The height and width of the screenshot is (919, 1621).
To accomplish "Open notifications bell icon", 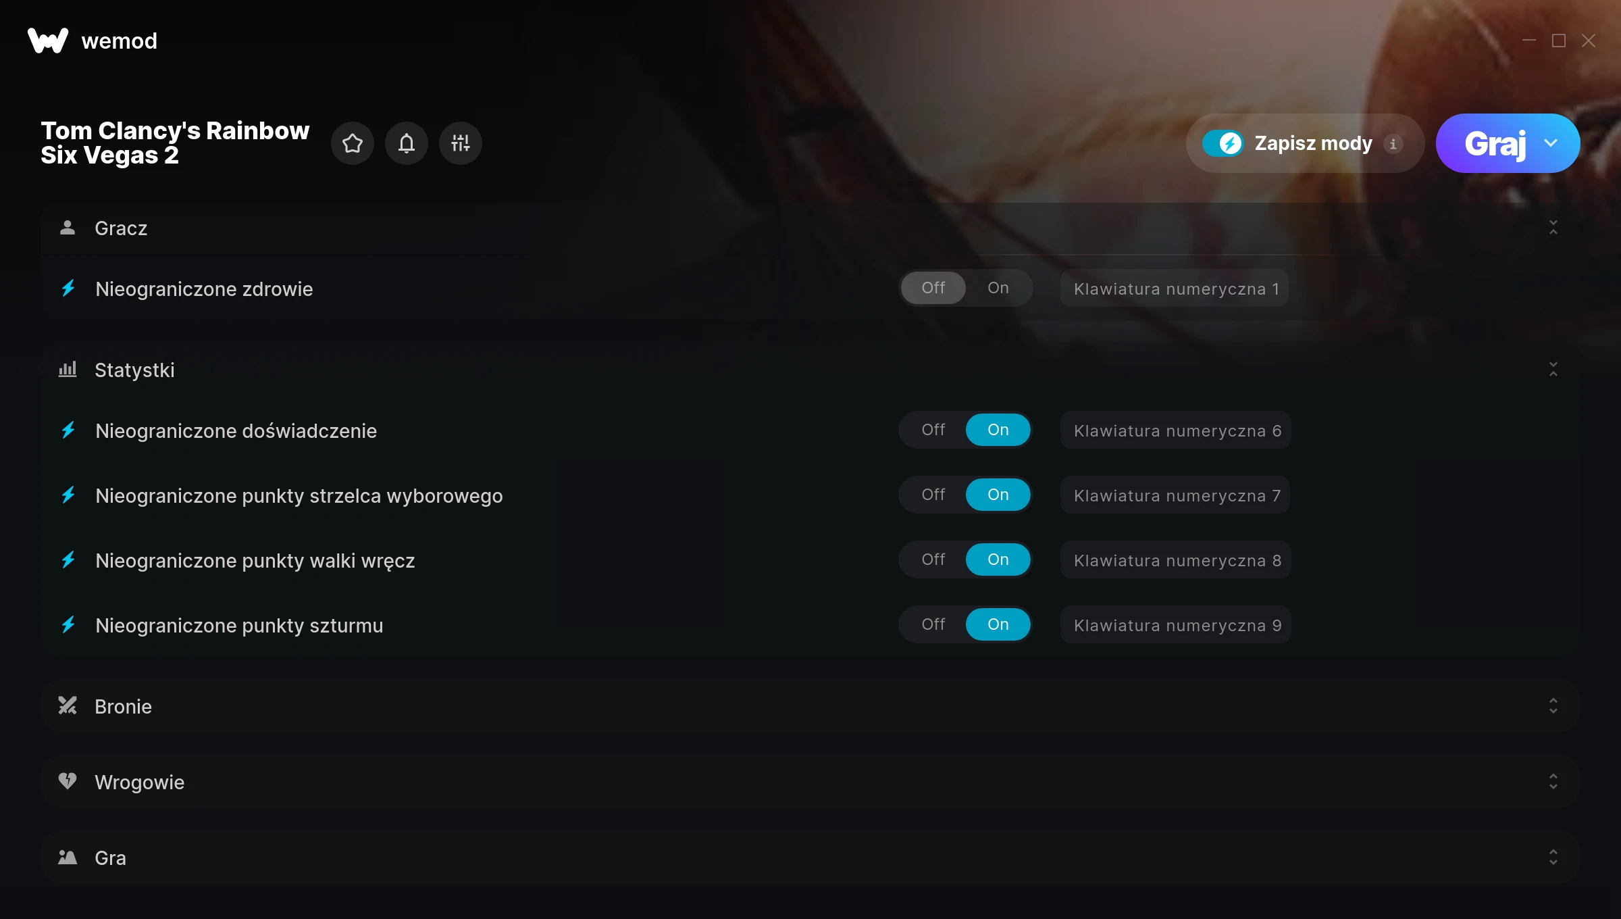I will coord(406,143).
